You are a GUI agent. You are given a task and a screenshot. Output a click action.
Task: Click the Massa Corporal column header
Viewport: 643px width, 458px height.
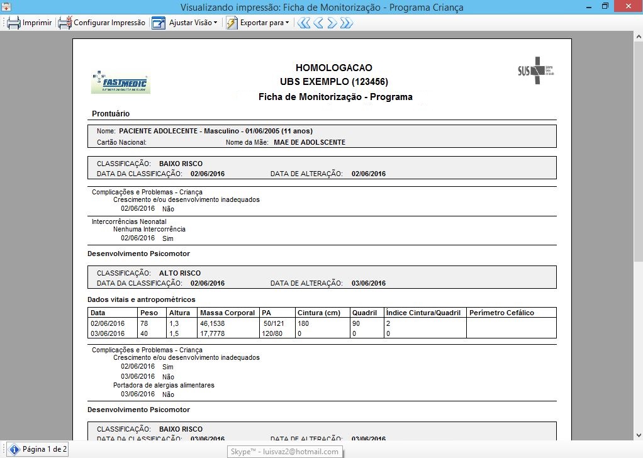[228, 313]
